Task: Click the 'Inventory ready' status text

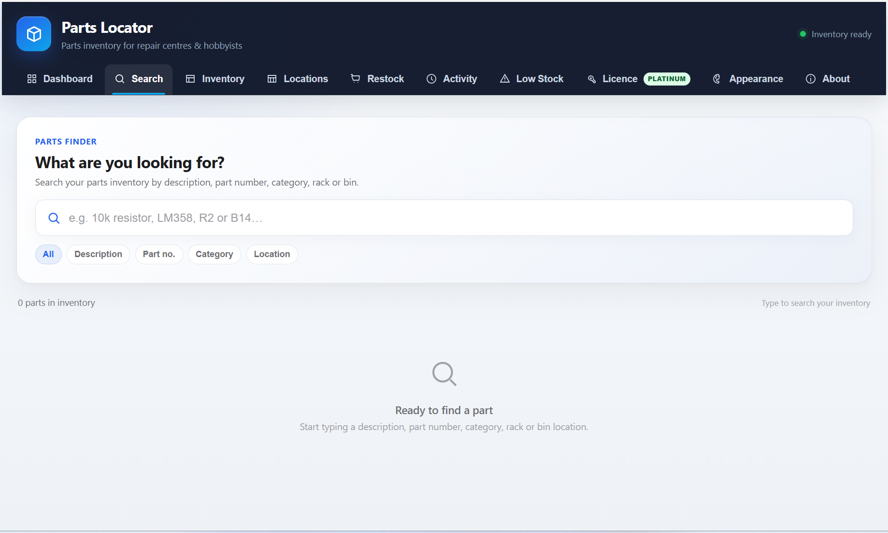Action: [842, 34]
